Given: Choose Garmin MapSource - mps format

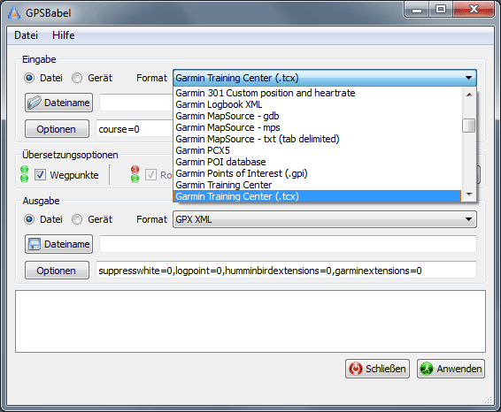Looking at the screenshot, I should (318, 127).
